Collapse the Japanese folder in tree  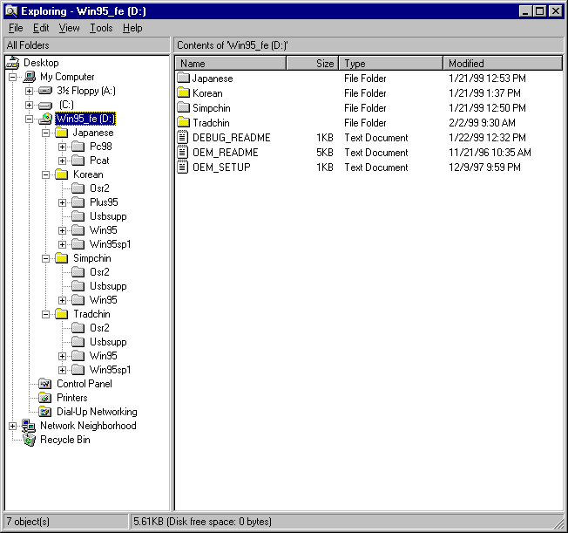(x=46, y=133)
